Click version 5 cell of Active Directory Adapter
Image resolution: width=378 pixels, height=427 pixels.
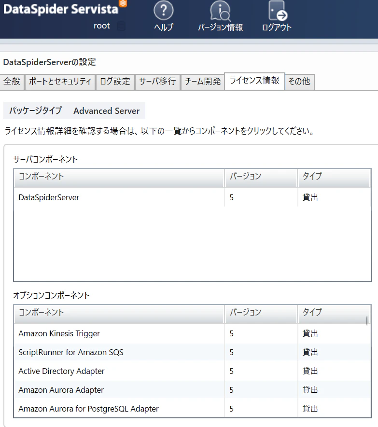point(231,371)
